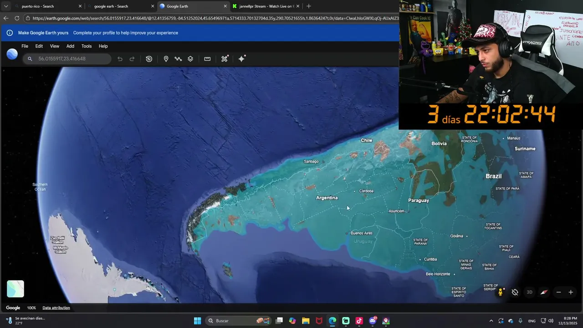Select the ruler measure tool
The image size is (583, 328).
coord(207,59)
